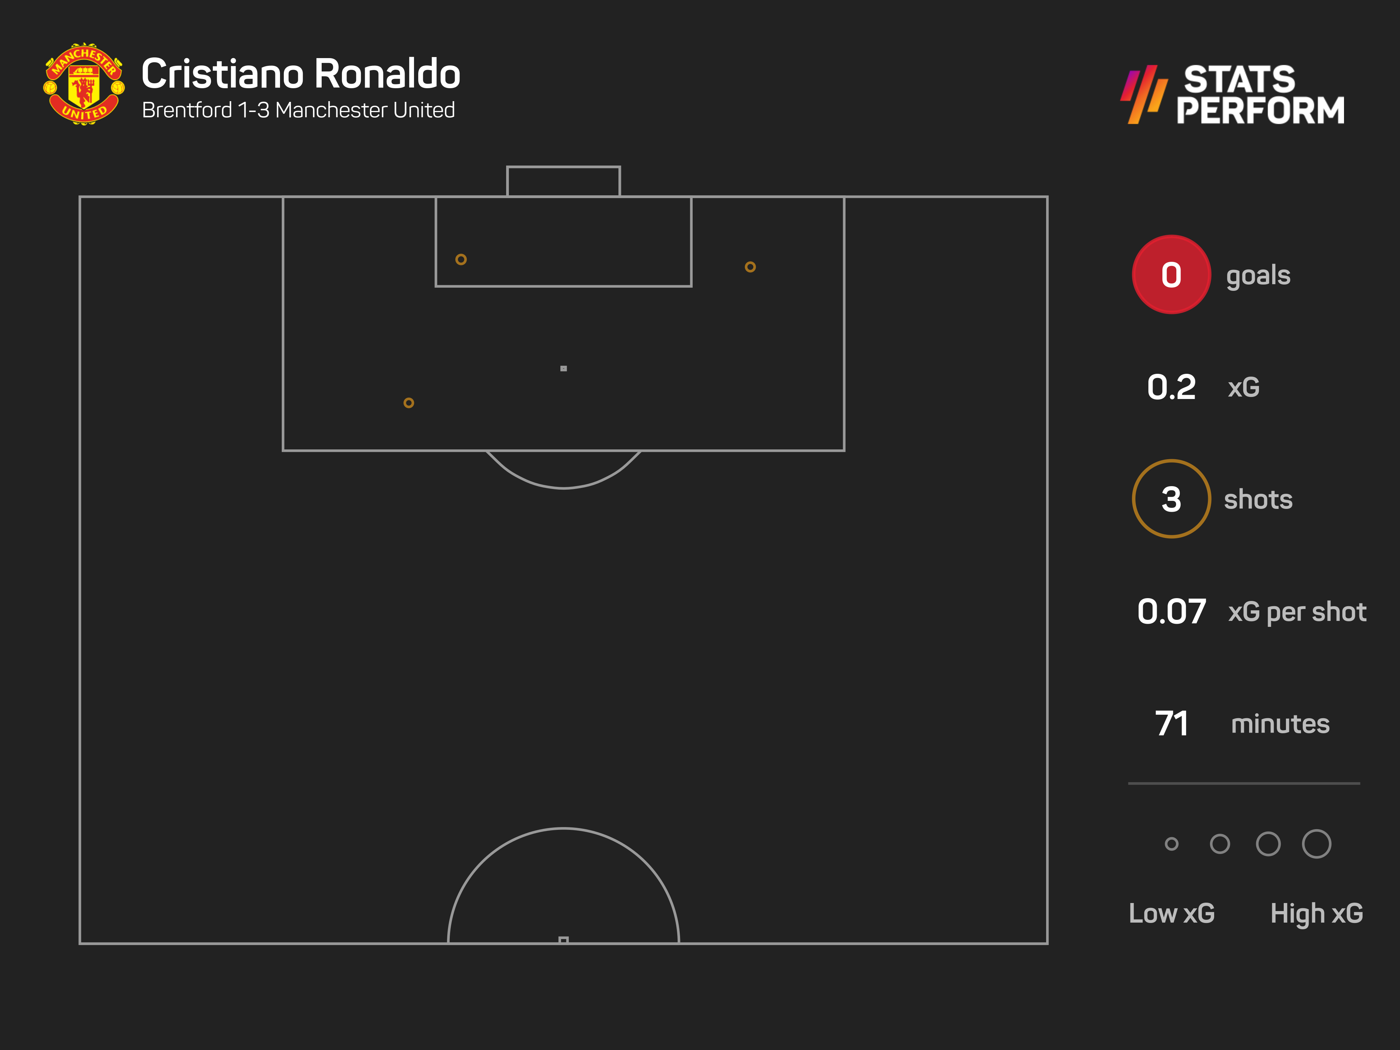Viewport: 1400px width, 1050px height.
Task: Click the Low xG label
Action: [1171, 913]
